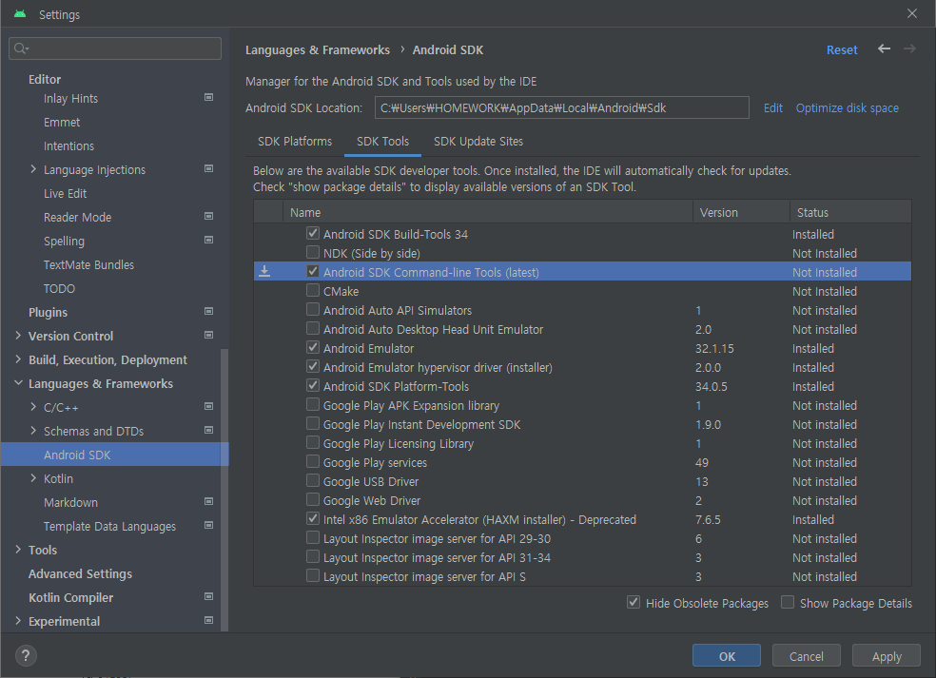
Task: Open the Live Edit settings
Action: tap(65, 193)
